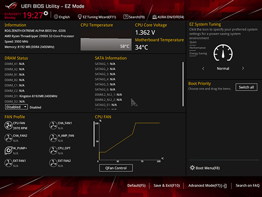The width and height of the screenshot is (262, 197).
Task: Toggle AURA ON/OFF(F4)
Action: tap(168, 17)
